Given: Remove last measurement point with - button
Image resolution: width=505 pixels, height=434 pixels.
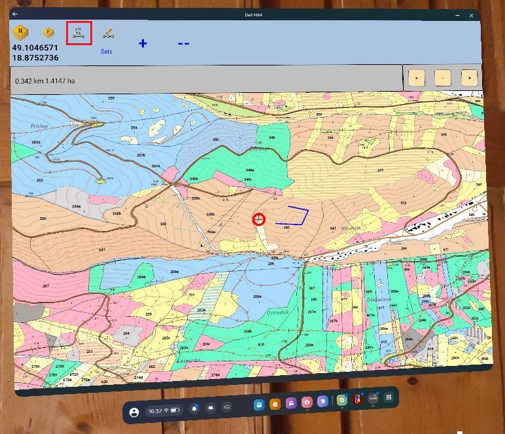Looking at the screenshot, I should [443, 78].
